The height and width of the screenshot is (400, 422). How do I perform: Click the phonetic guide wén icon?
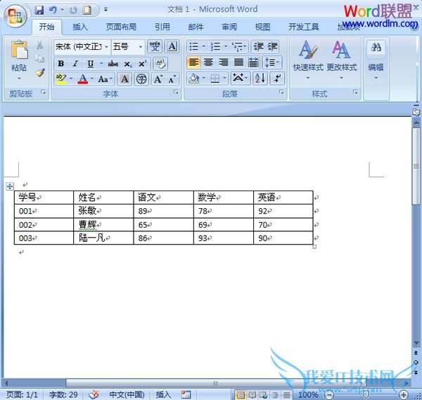coord(155,46)
